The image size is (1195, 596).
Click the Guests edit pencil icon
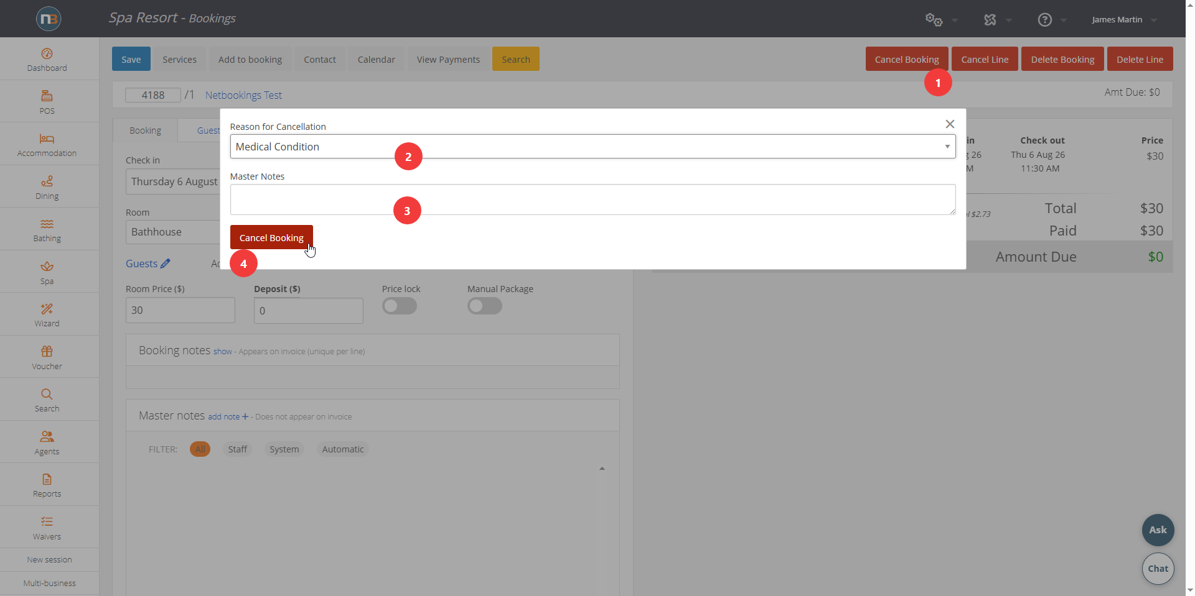point(165,264)
